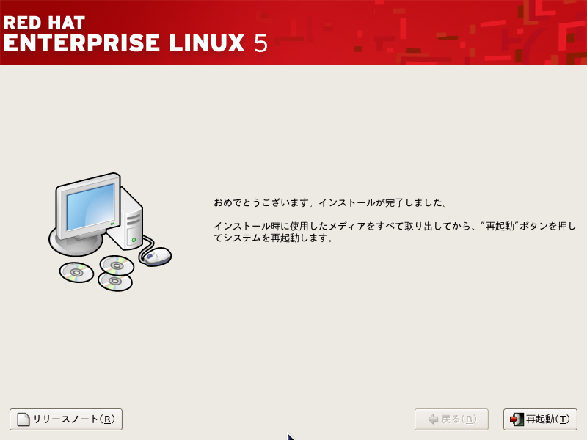Click the ENTERPRISE LINUX banner title
This screenshot has width=587, height=440.
point(124,43)
